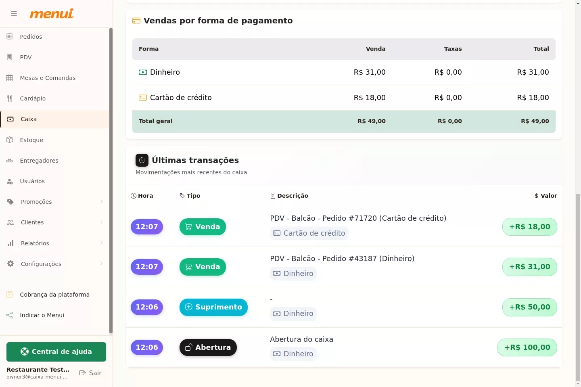The image size is (581, 387).
Task: Click the Valor column header
Action: [x=545, y=196]
